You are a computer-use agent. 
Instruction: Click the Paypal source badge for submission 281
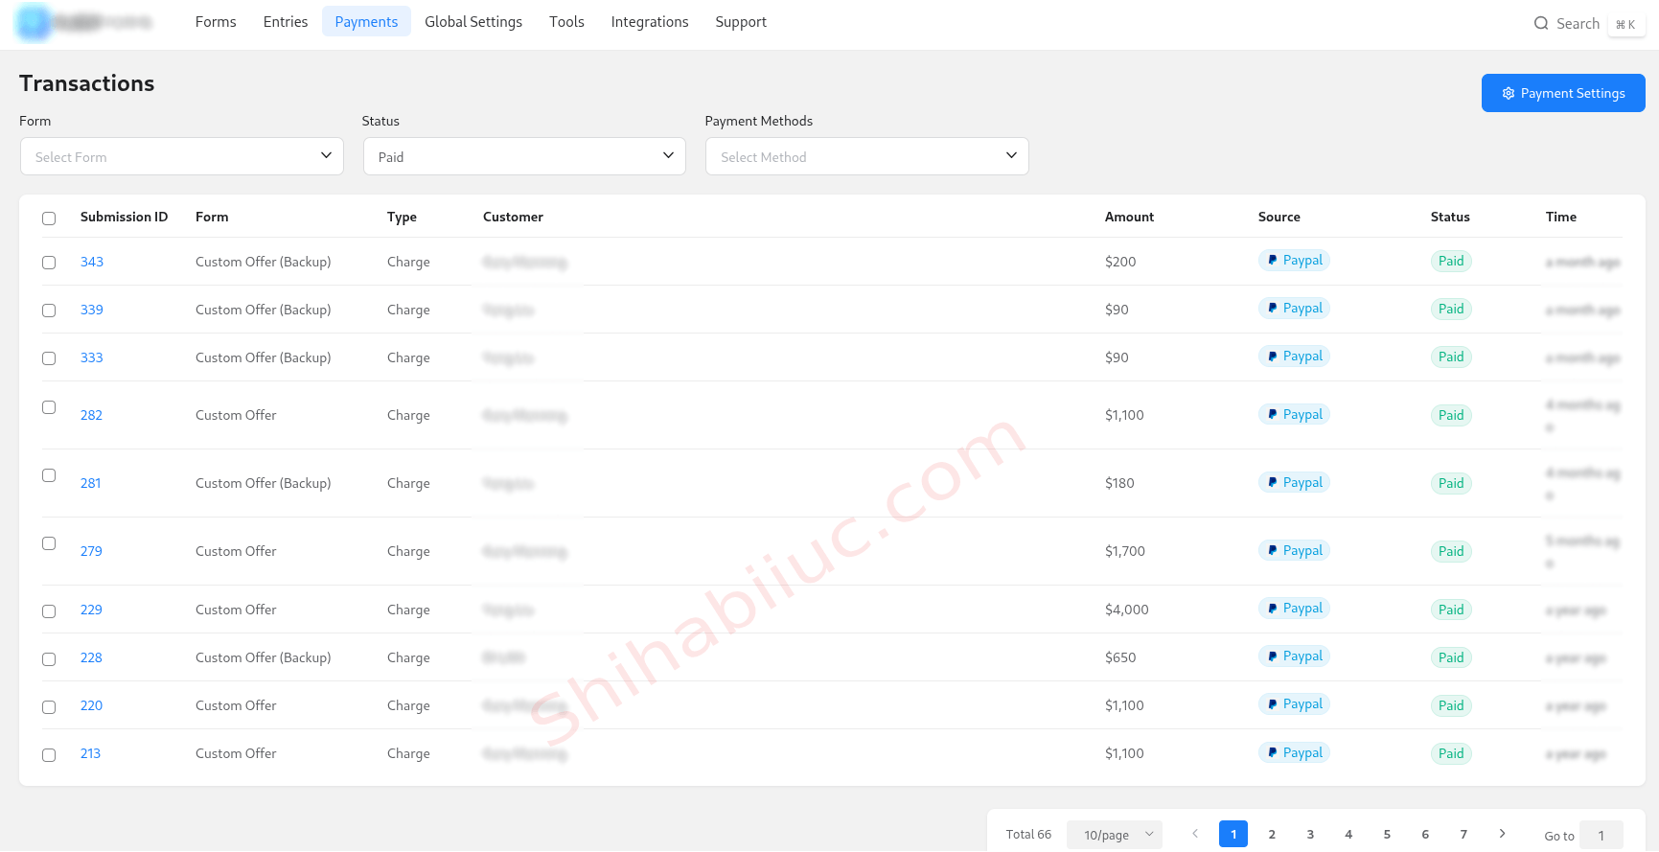[x=1294, y=483]
